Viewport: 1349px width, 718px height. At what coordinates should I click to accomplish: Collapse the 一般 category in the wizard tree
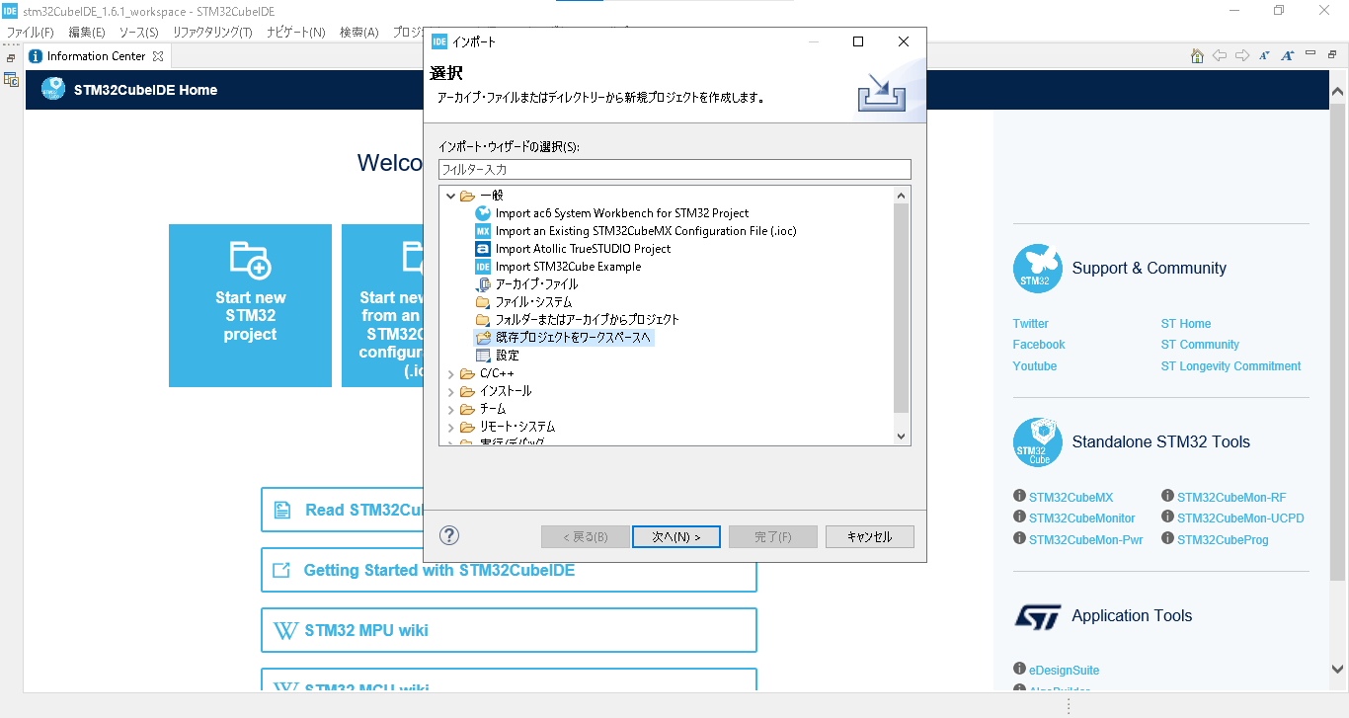[x=450, y=196]
